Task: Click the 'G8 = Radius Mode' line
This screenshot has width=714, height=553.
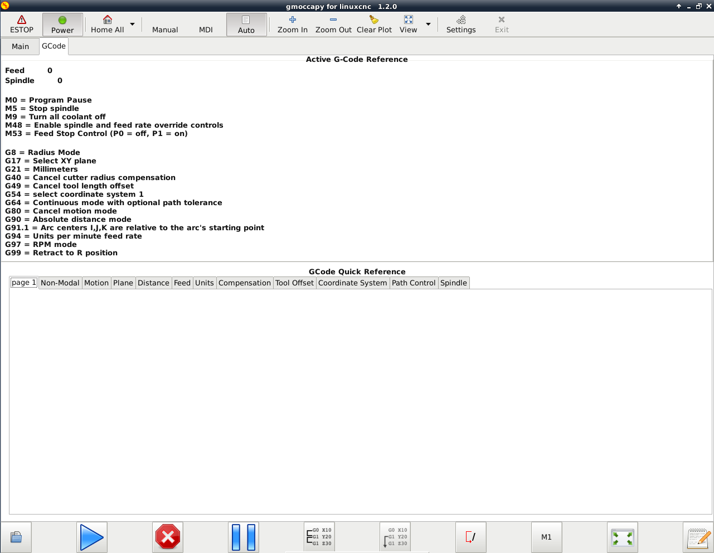Action: [42, 153]
